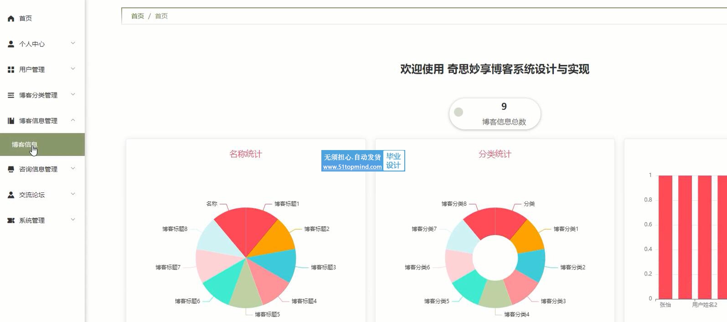Click the turquoise 博客分类5 donut segment

472,288
